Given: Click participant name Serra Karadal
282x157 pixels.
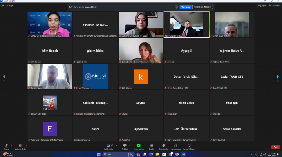Looking at the screenshot, I should click(x=232, y=129).
